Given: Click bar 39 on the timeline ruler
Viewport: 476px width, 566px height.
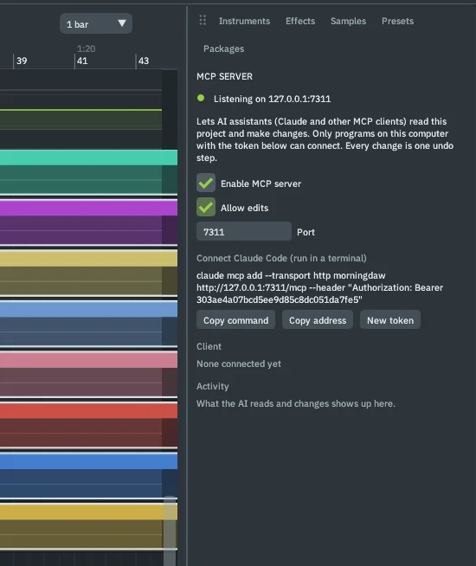Looking at the screenshot, I should 22,61.
